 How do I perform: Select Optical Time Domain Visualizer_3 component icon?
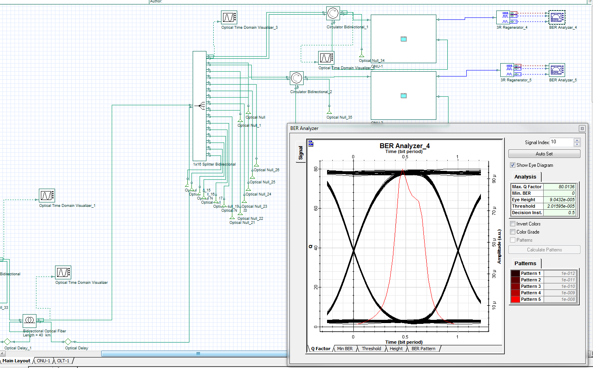click(229, 17)
